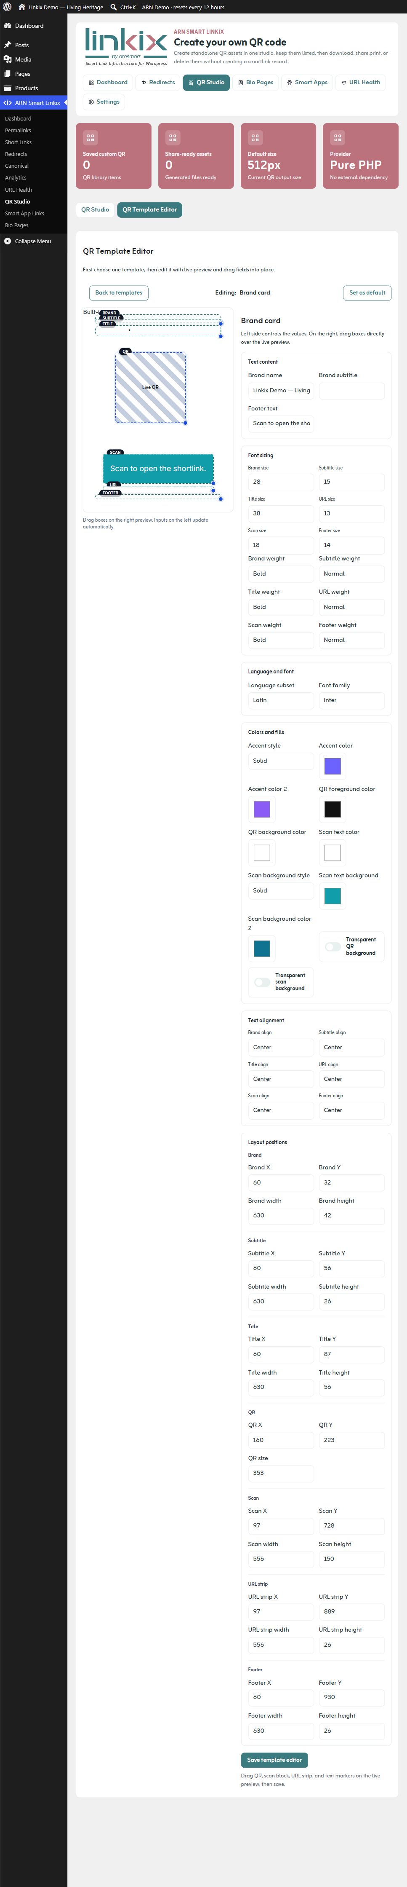Image resolution: width=407 pixels, height=1887 pixels.
Task: Click the Posts pin icon
Action: tap(7, 45)
